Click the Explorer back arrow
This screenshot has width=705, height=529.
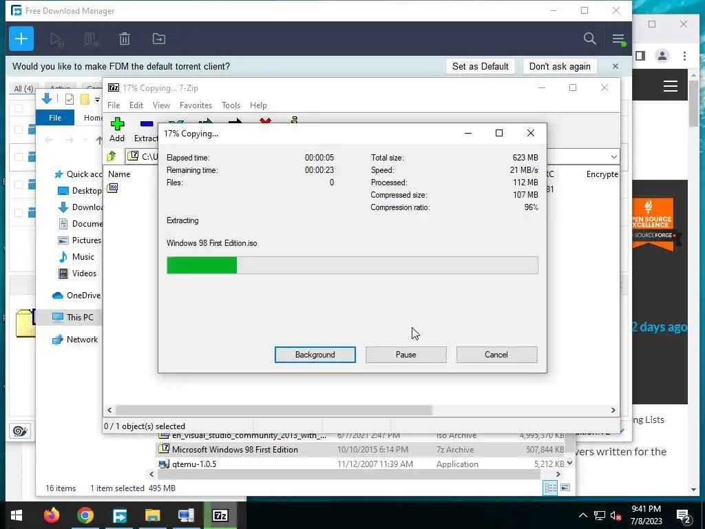[49, 141]
